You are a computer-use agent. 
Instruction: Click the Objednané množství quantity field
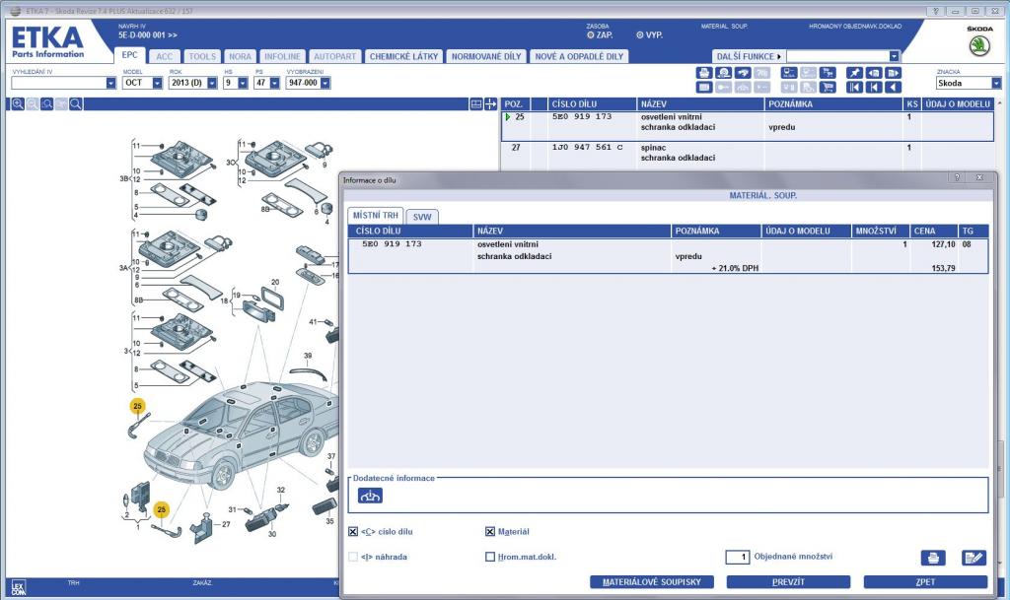[738, 557]
